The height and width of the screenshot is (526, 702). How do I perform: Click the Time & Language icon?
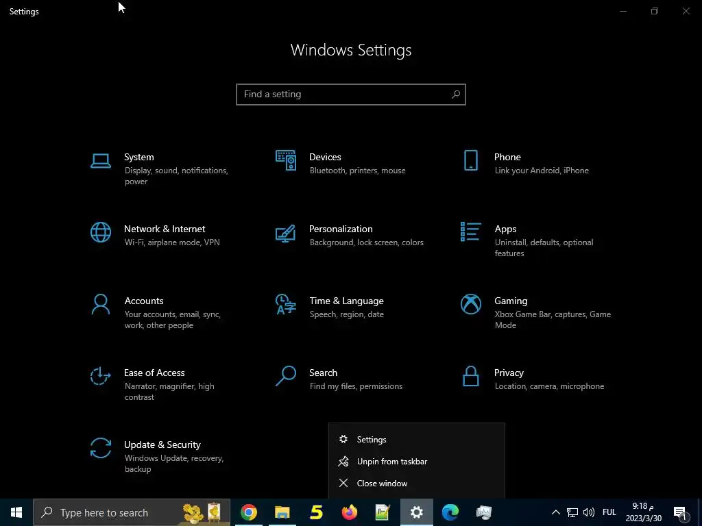click(x=286, y=305)
